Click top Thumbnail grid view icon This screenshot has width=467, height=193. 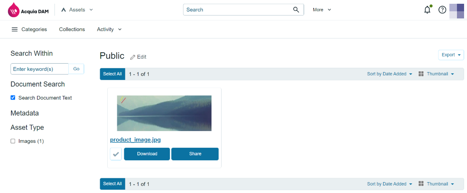(x=421, y=74)
